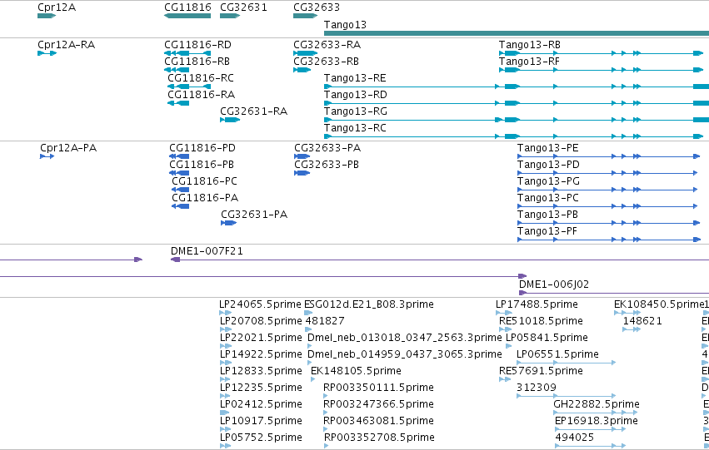Select transcript Cpr12A-RA
709x450 pixels.
[66, 45]
